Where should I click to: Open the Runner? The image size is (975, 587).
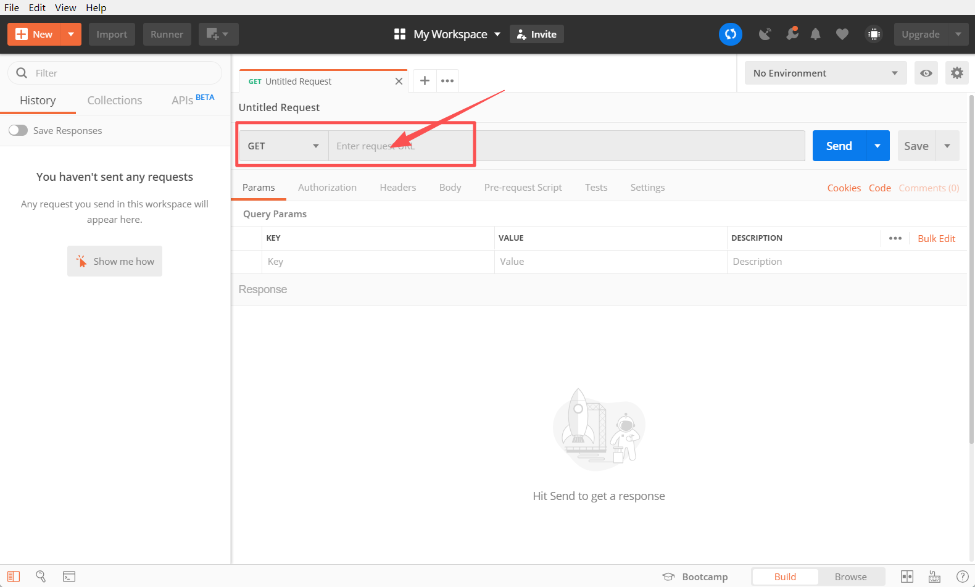167,34
